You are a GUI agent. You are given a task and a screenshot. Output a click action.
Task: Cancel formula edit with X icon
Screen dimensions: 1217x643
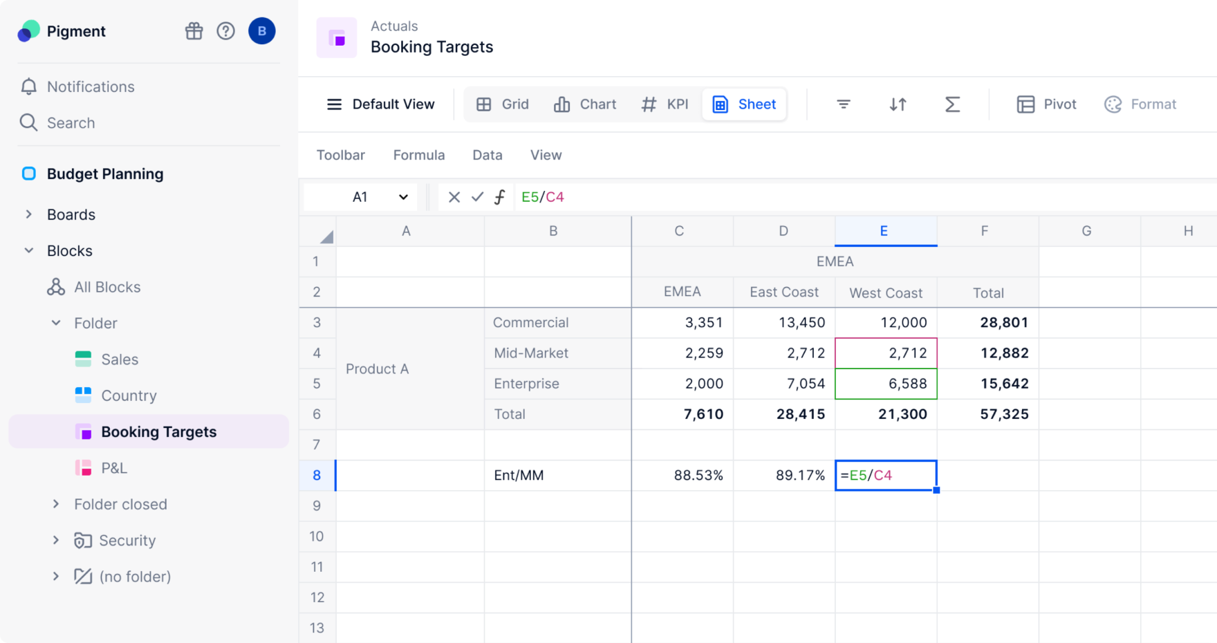(454, 197)
